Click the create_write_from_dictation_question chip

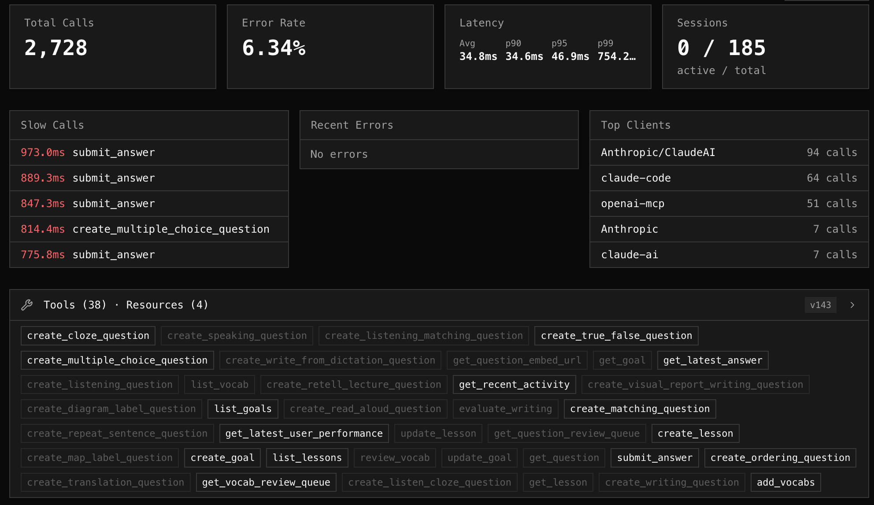[x=330, y=360]
